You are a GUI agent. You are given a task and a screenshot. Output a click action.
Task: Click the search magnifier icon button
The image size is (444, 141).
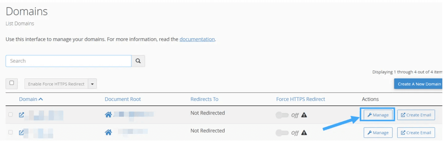(138, 61)
